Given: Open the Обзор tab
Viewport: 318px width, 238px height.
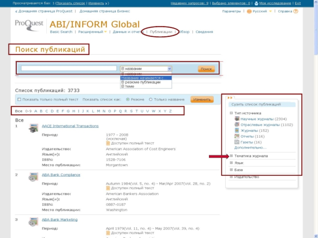Looking at the screenshot, I should [184, 32].
